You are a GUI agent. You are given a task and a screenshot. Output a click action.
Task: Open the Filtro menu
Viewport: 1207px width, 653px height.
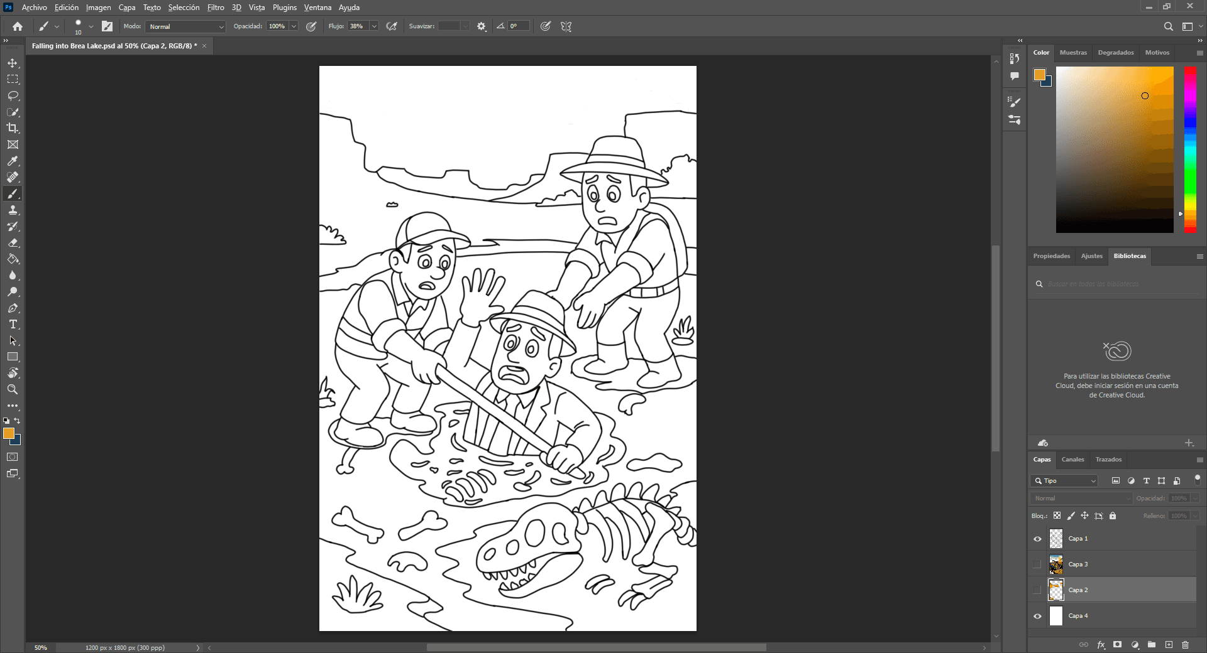tap(216, 8)
